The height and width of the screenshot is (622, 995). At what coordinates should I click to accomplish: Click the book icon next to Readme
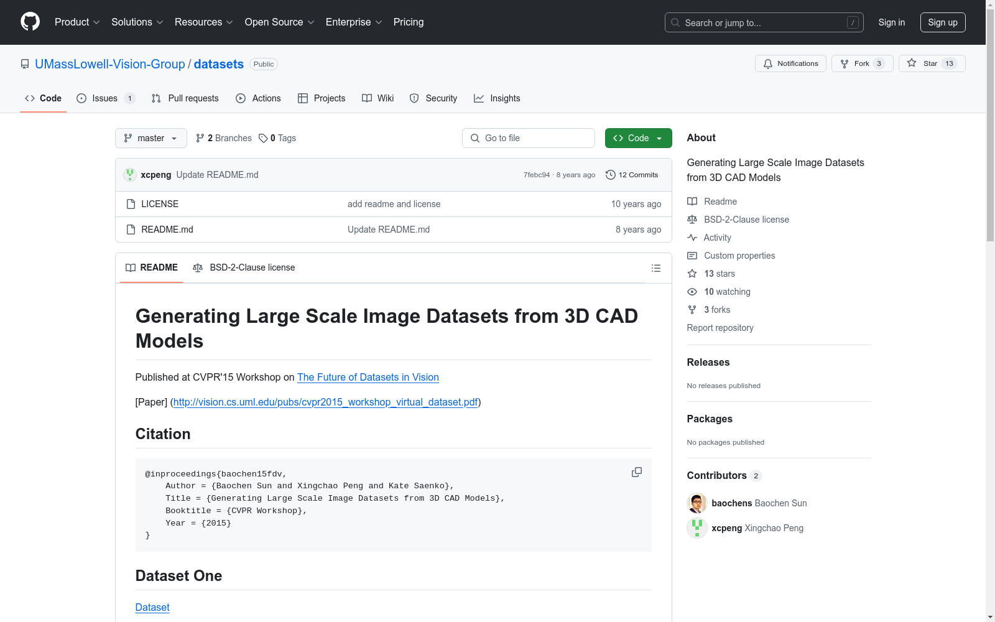692,202
